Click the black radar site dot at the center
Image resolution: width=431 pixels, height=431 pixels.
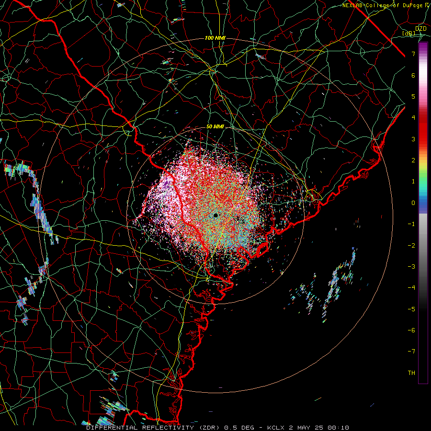215,215
